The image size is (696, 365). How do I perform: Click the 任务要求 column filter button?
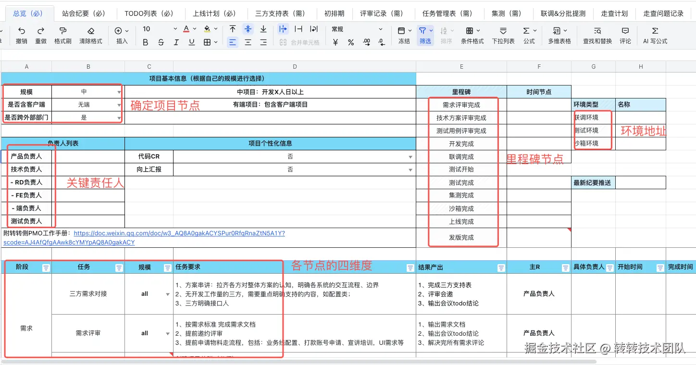coord(410,268)
